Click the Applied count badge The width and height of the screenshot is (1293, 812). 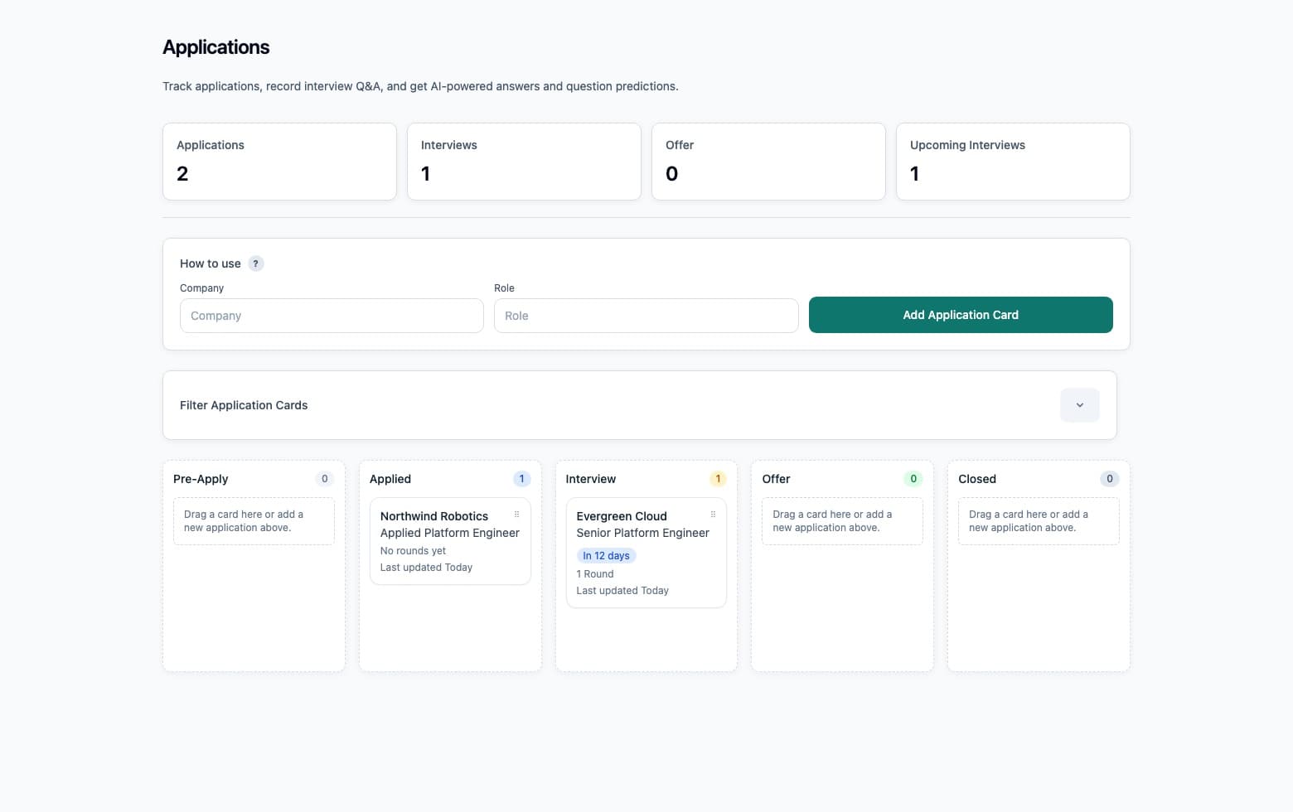[521, 479]
